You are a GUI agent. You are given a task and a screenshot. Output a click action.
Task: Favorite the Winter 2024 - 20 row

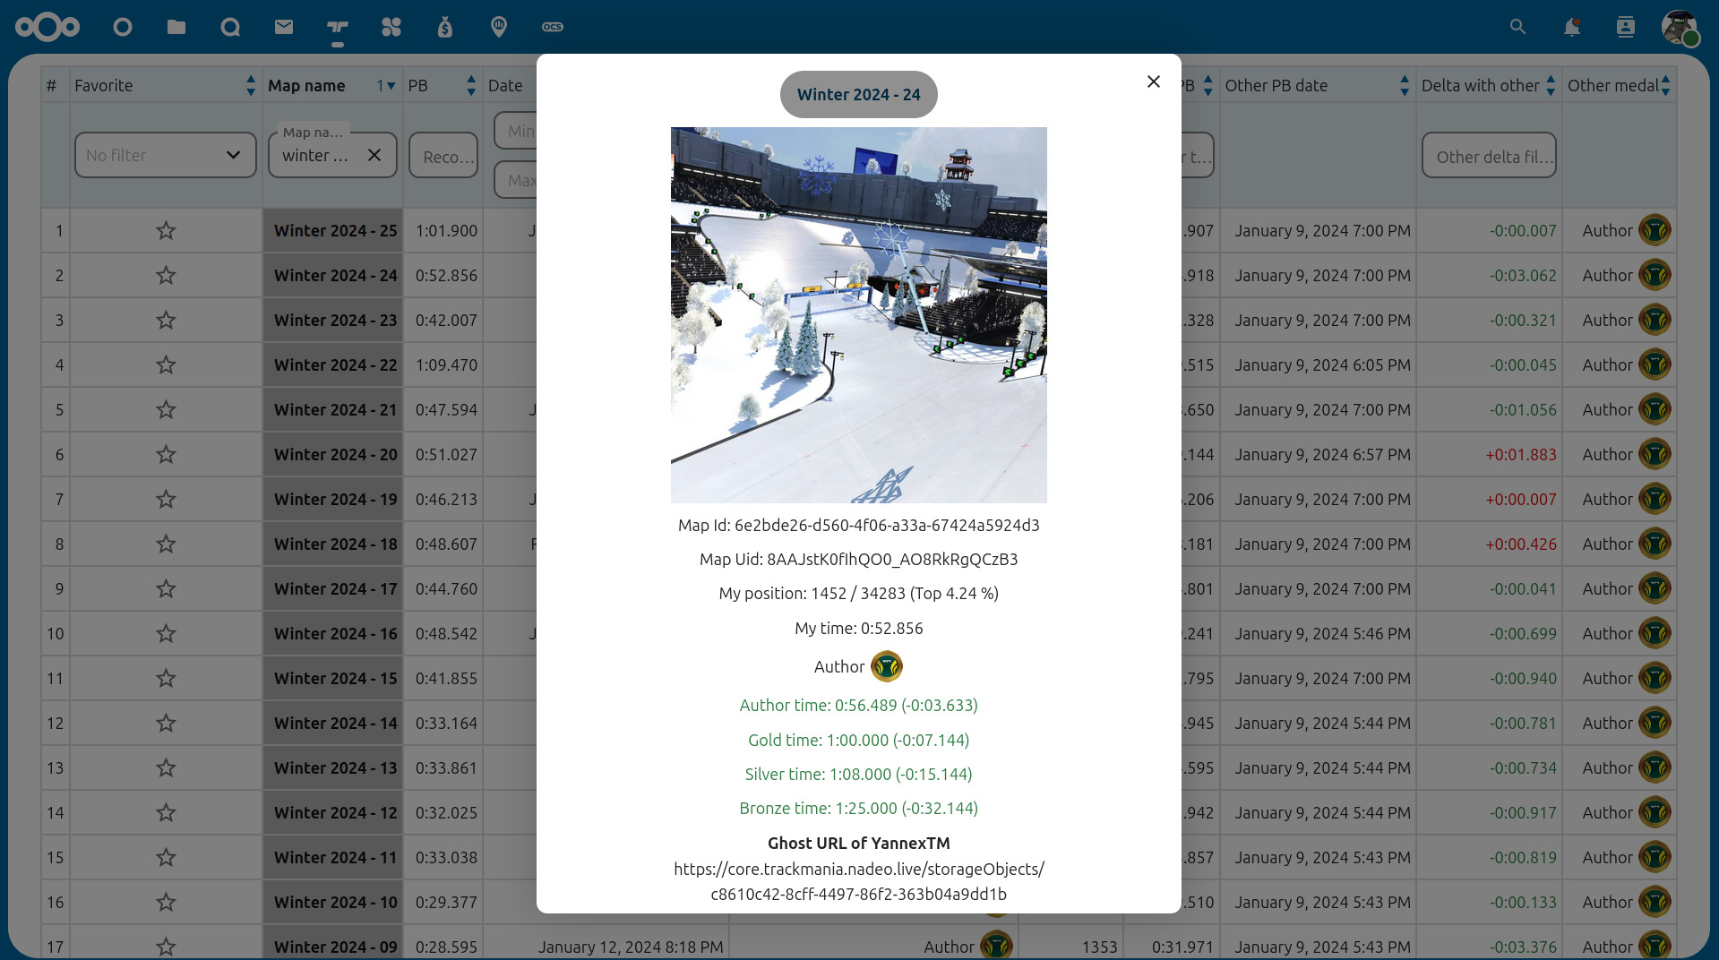tap(166, 455)
